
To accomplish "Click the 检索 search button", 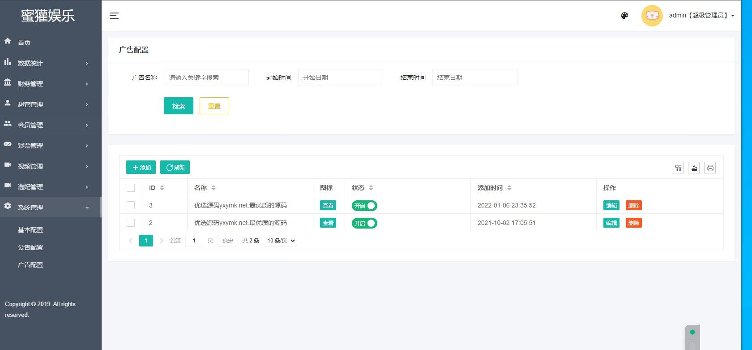I will [179, 106].
